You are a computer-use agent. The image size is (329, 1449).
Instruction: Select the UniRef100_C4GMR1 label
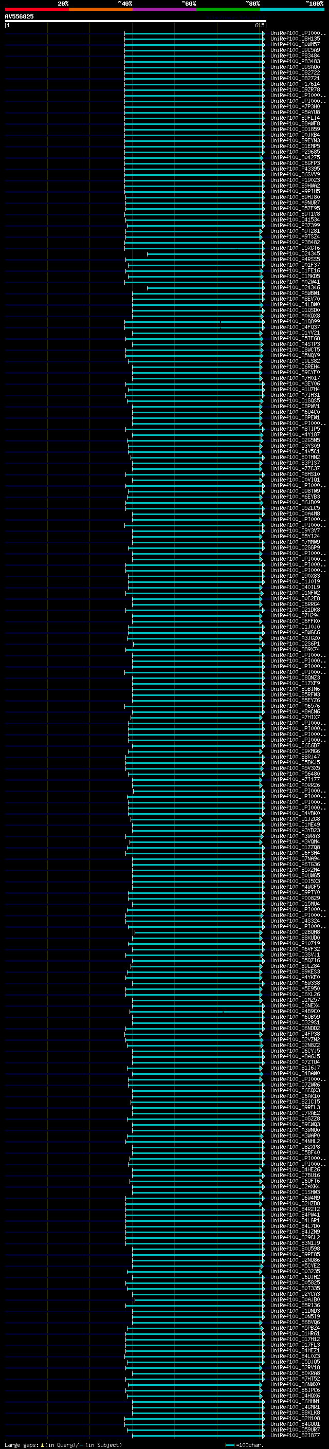(x=295, y=1407)
